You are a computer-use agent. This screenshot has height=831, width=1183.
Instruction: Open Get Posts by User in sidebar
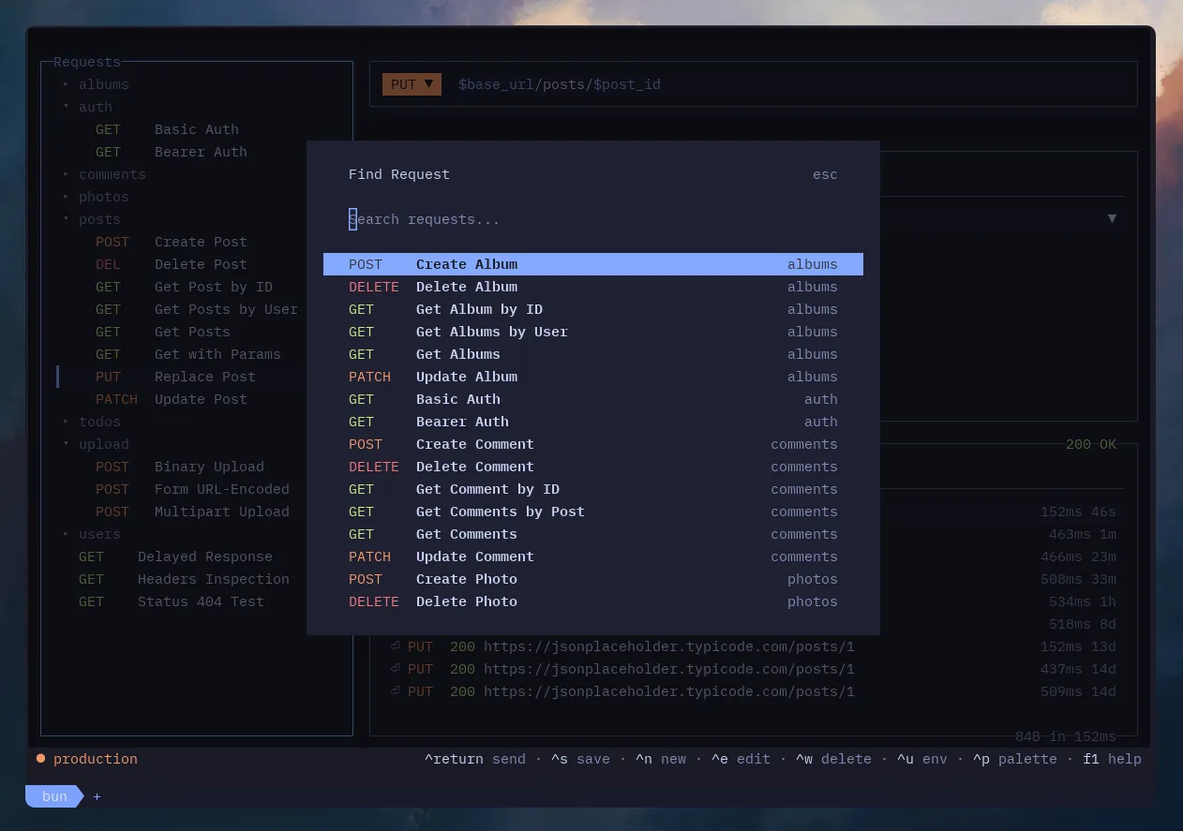pyautogui.click(x=197, y=309)
